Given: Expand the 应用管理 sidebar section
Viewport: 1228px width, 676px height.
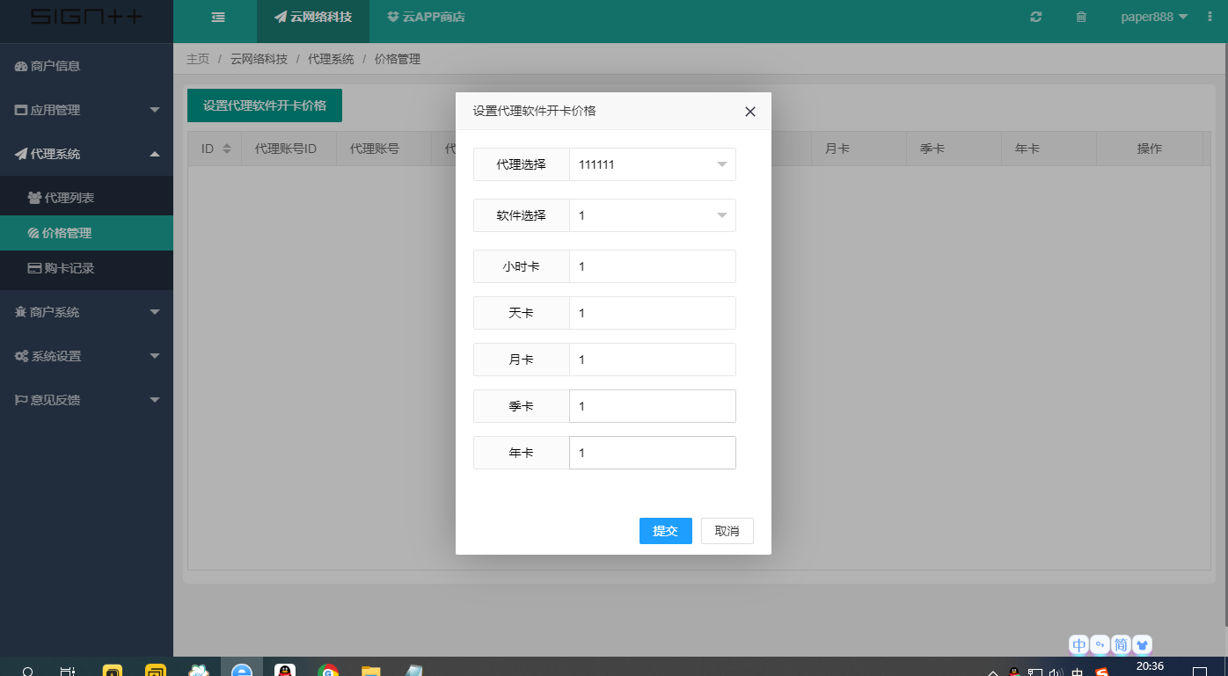Looking at the screenshot, I should (86, 109).
